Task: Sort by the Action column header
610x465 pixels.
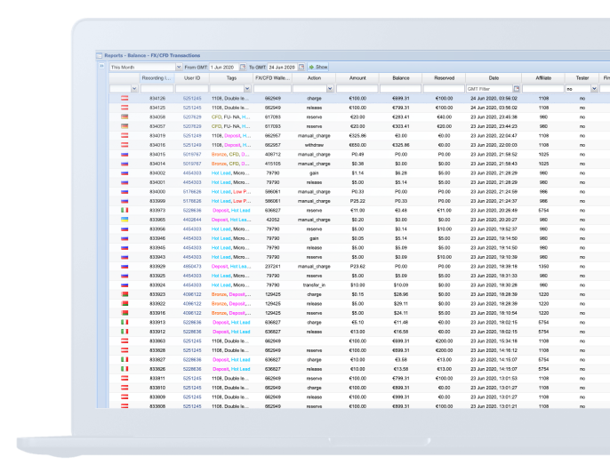Action: [314, 78]
